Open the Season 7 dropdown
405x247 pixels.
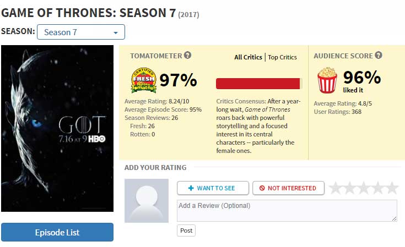81,32
